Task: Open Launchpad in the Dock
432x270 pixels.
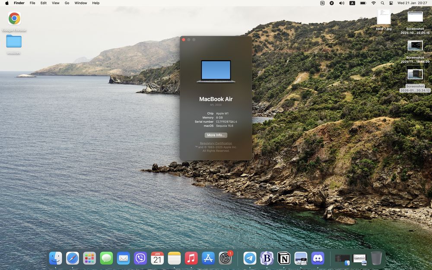Action: pos(89,258)
